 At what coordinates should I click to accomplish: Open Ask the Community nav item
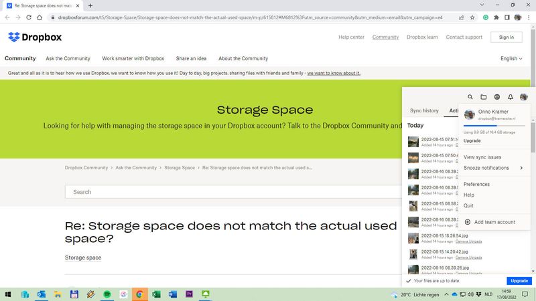68,58
